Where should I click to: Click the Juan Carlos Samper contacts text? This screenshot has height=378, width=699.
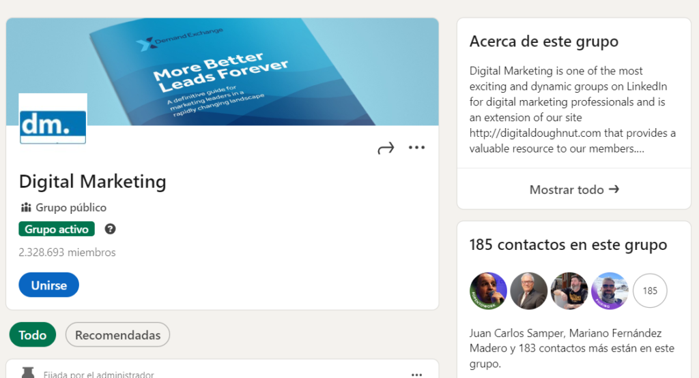coord(572,348)
